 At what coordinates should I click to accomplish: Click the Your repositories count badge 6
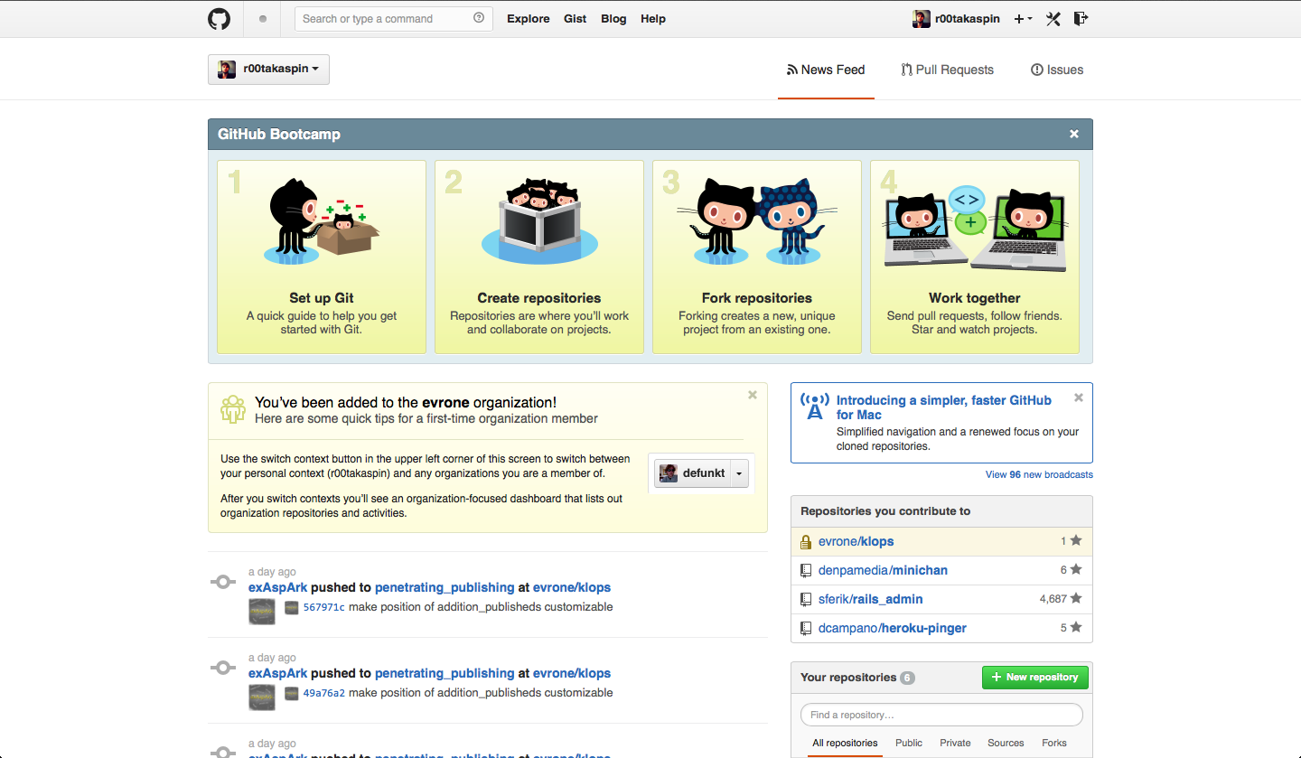(x=907, y=678)
